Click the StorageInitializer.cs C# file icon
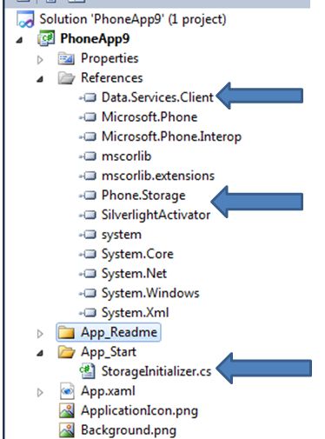The width and height of the screenshot is (325, 439). tap(87, 371)
